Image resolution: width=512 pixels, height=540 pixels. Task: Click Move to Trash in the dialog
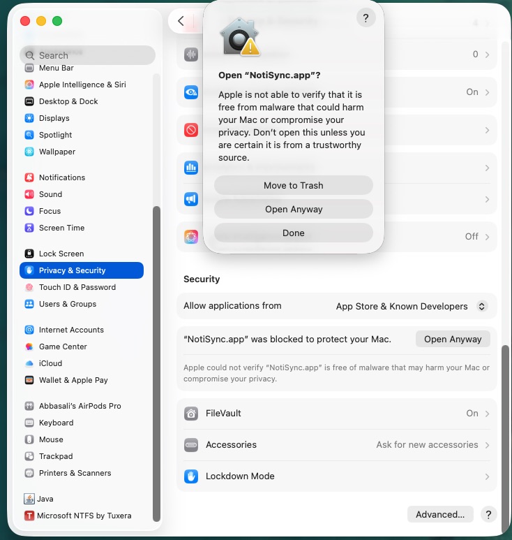pos(293,185)
